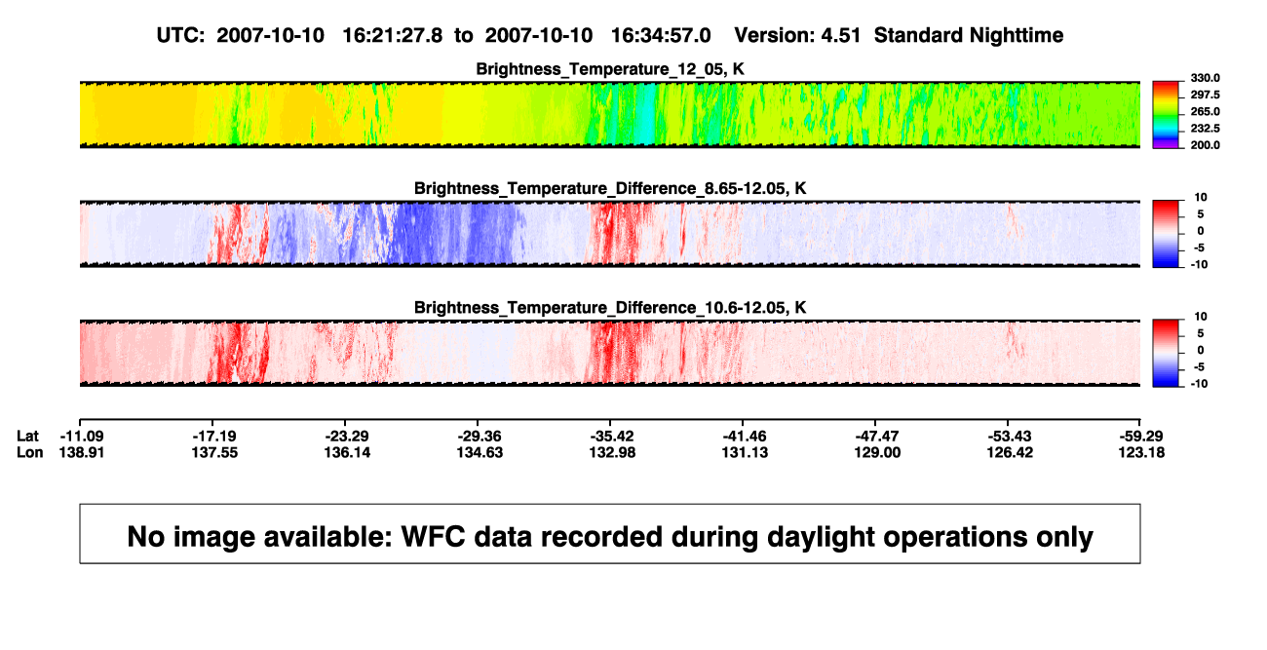This screenshot has height=650, width=1267.
Task: Click latitude value -23.29
Action: pos(347,436)
